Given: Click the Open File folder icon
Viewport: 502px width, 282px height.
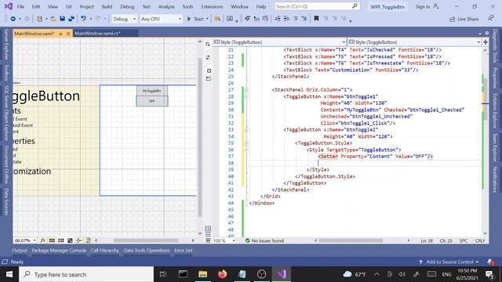Looking at the screenshot, I should pos(53,19).
